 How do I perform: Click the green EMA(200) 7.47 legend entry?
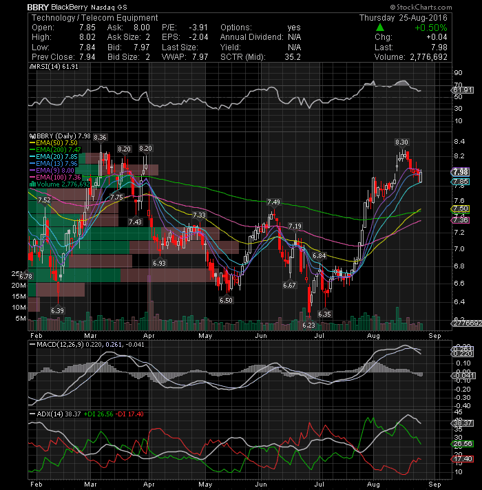click(x=55, y=150)
